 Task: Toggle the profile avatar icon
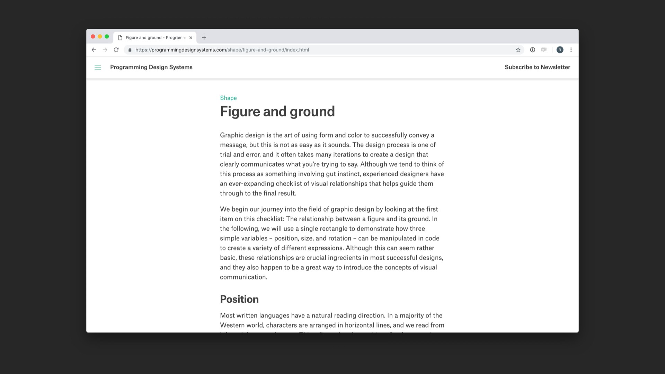pyautogui.click(x=560, y=50)
